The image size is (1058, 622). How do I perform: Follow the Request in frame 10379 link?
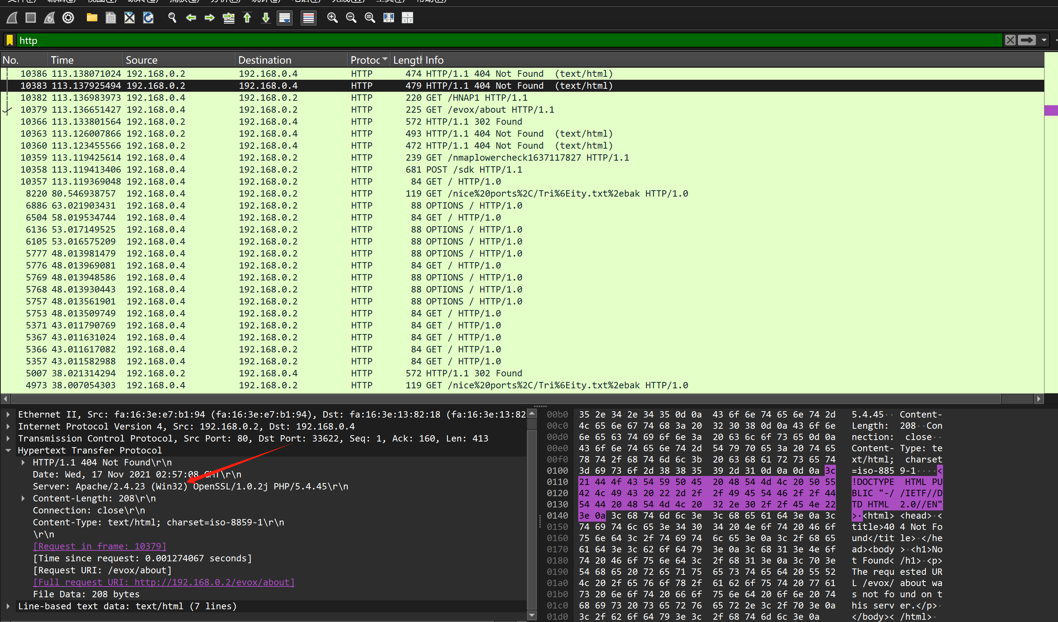point(100,546)
